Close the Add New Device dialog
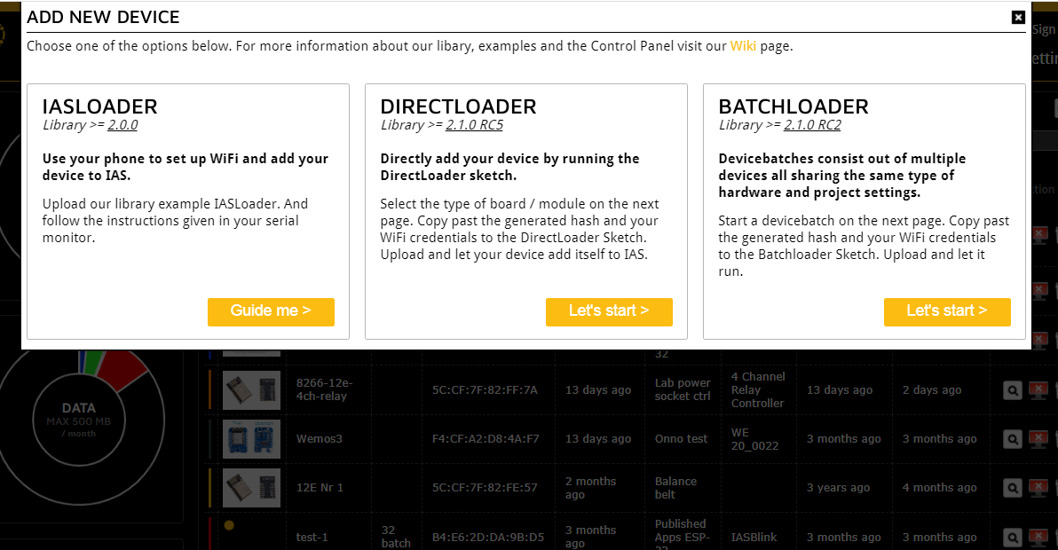 point(1018,18)
